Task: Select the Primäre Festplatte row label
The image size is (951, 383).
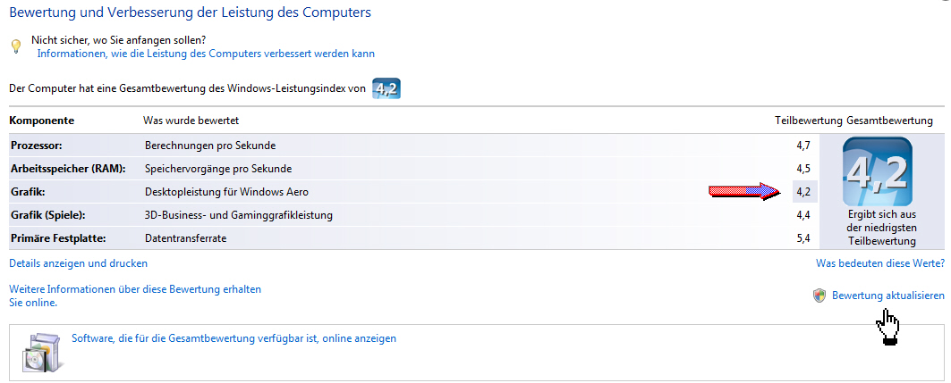Action: click(x=58, y=238)
